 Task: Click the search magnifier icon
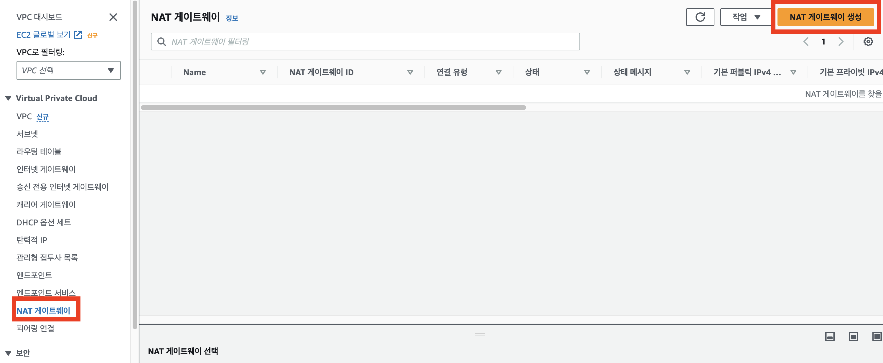[x=162, y=42]
